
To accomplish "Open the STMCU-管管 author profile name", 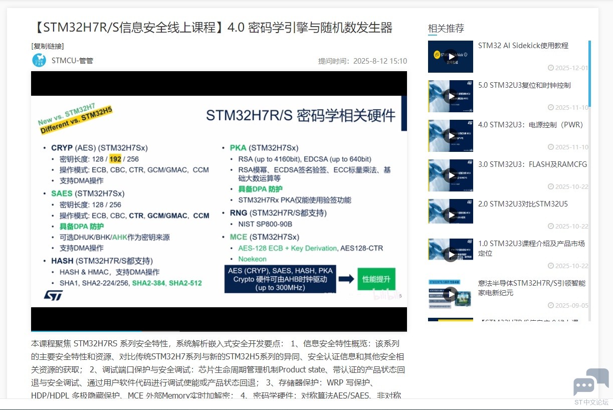I will 72,61.
